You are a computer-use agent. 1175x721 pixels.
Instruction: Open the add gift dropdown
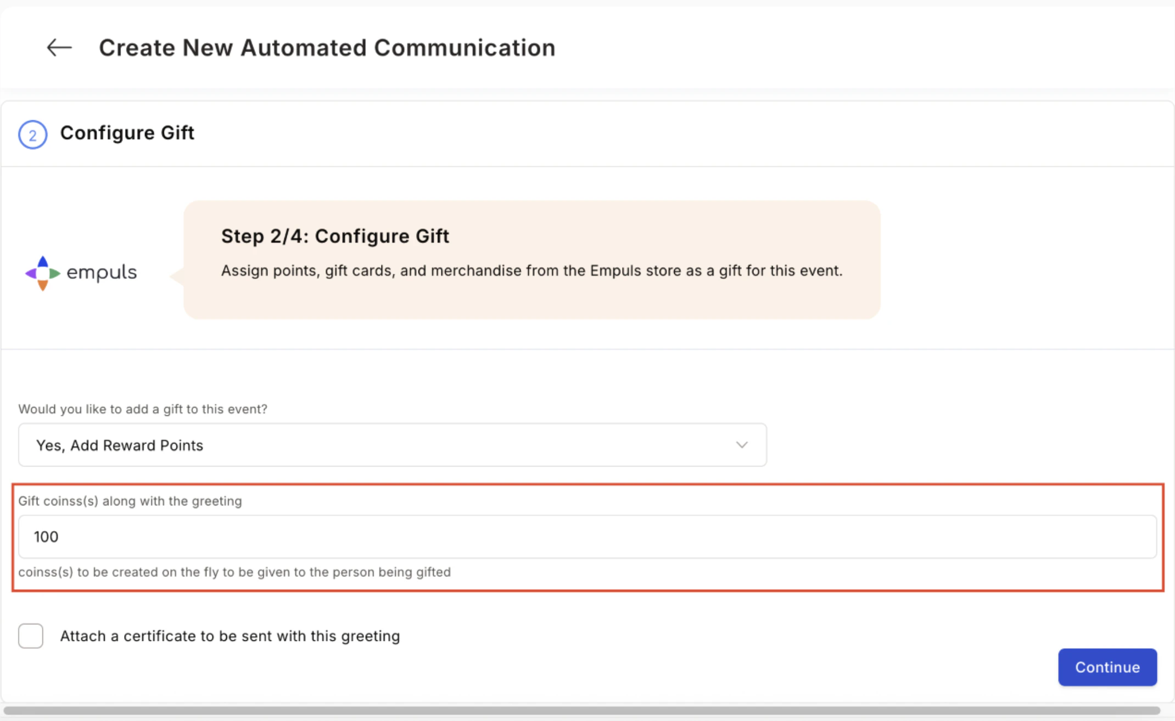click(x=393, y=445)
